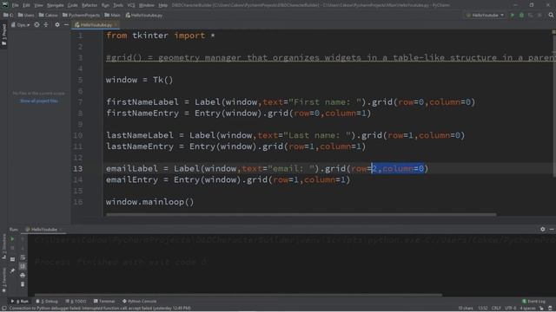Click the UTF-8 encoding status entry

(x=511, y=309)
